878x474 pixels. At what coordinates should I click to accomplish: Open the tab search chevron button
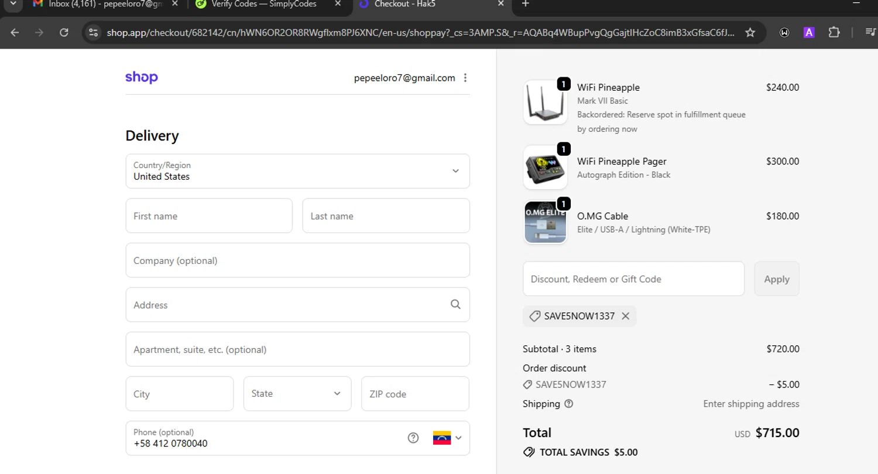(13, 4)
